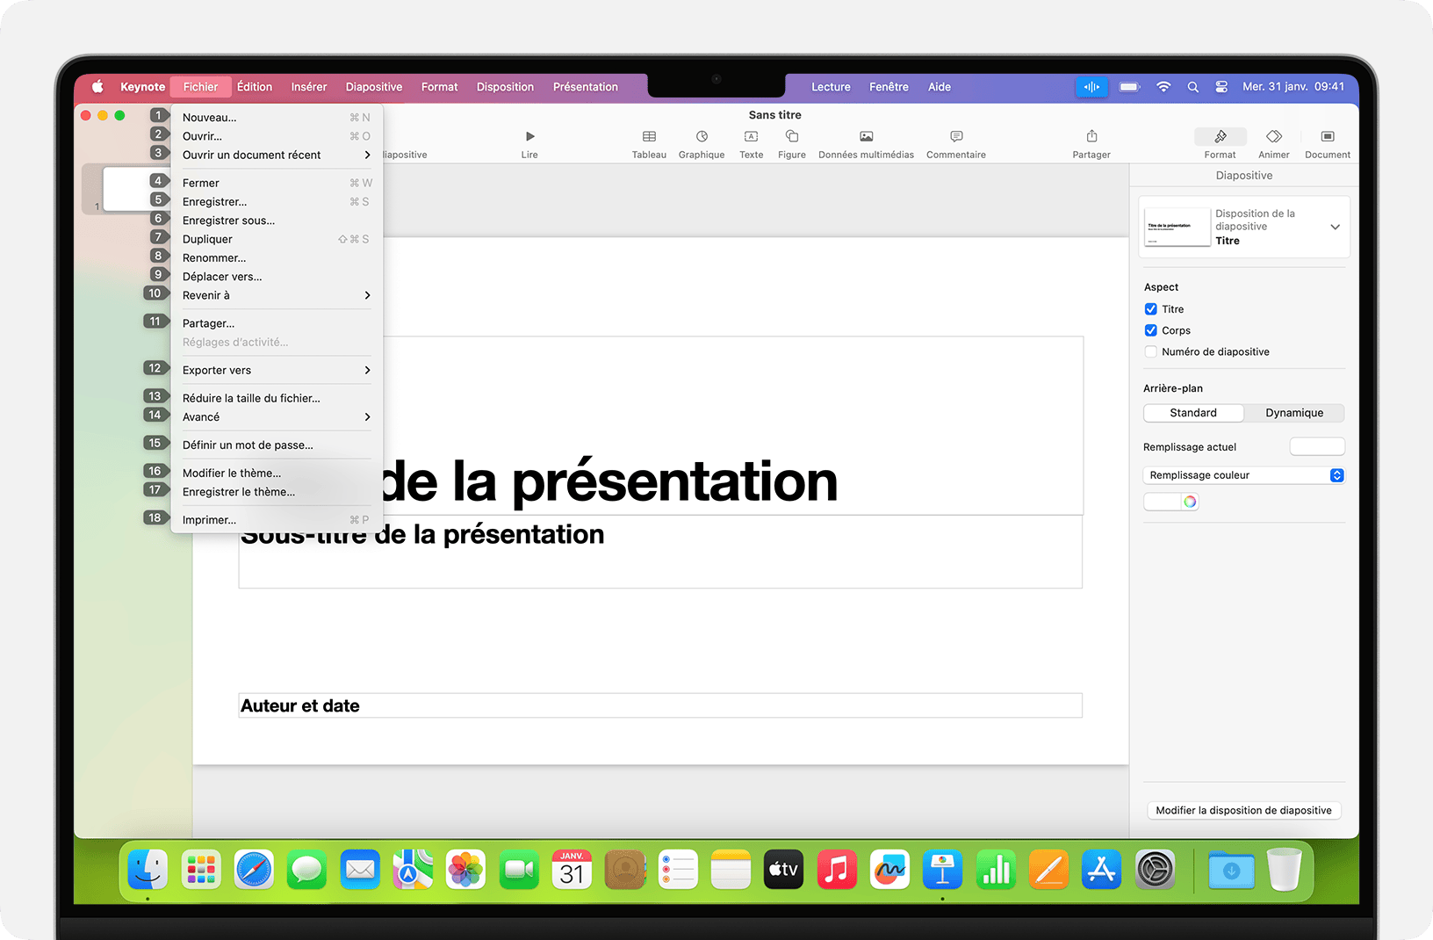Choose Dupliquer in Fichier menu
This screenshot has width=1433, height=940.
click(277, 239)
